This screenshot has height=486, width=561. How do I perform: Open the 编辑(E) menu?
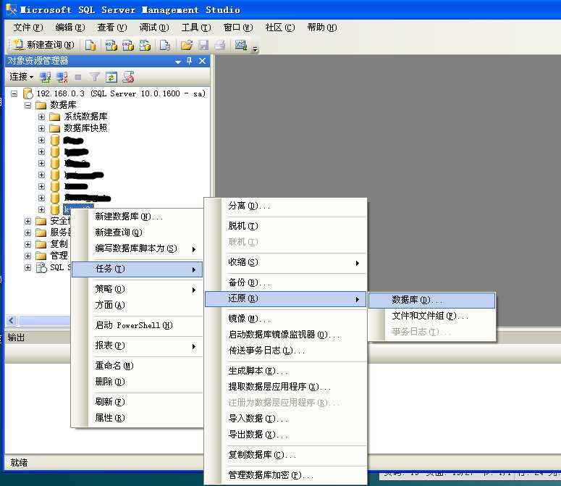tap(70, 28)
